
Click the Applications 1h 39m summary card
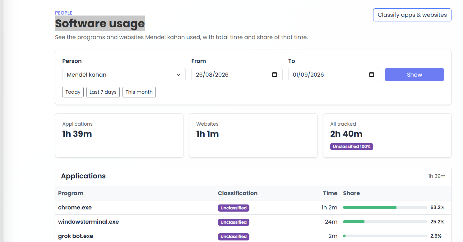[x=119, y=135]
